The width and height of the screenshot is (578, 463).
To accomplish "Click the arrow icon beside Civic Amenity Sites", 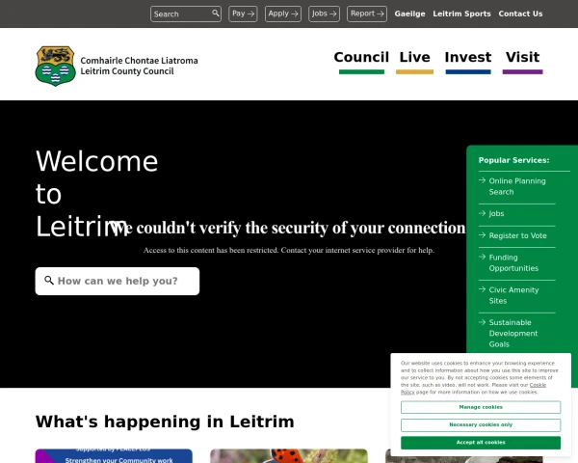I will tap(483, 289).
